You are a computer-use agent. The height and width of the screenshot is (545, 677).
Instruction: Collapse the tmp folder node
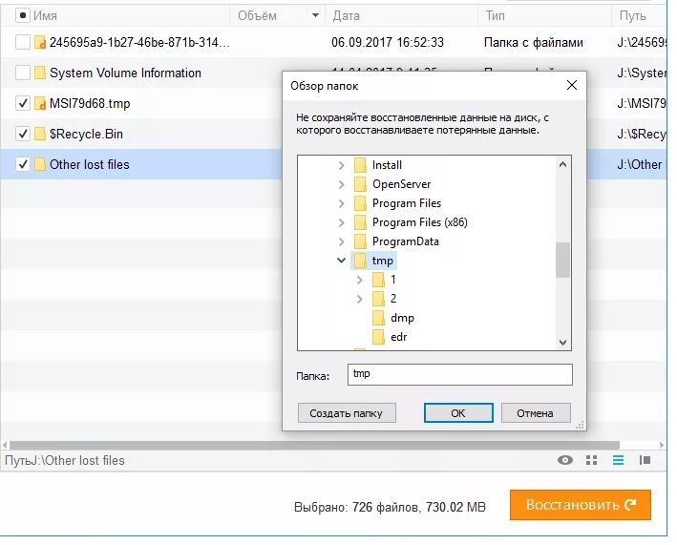tap(342, 261)
